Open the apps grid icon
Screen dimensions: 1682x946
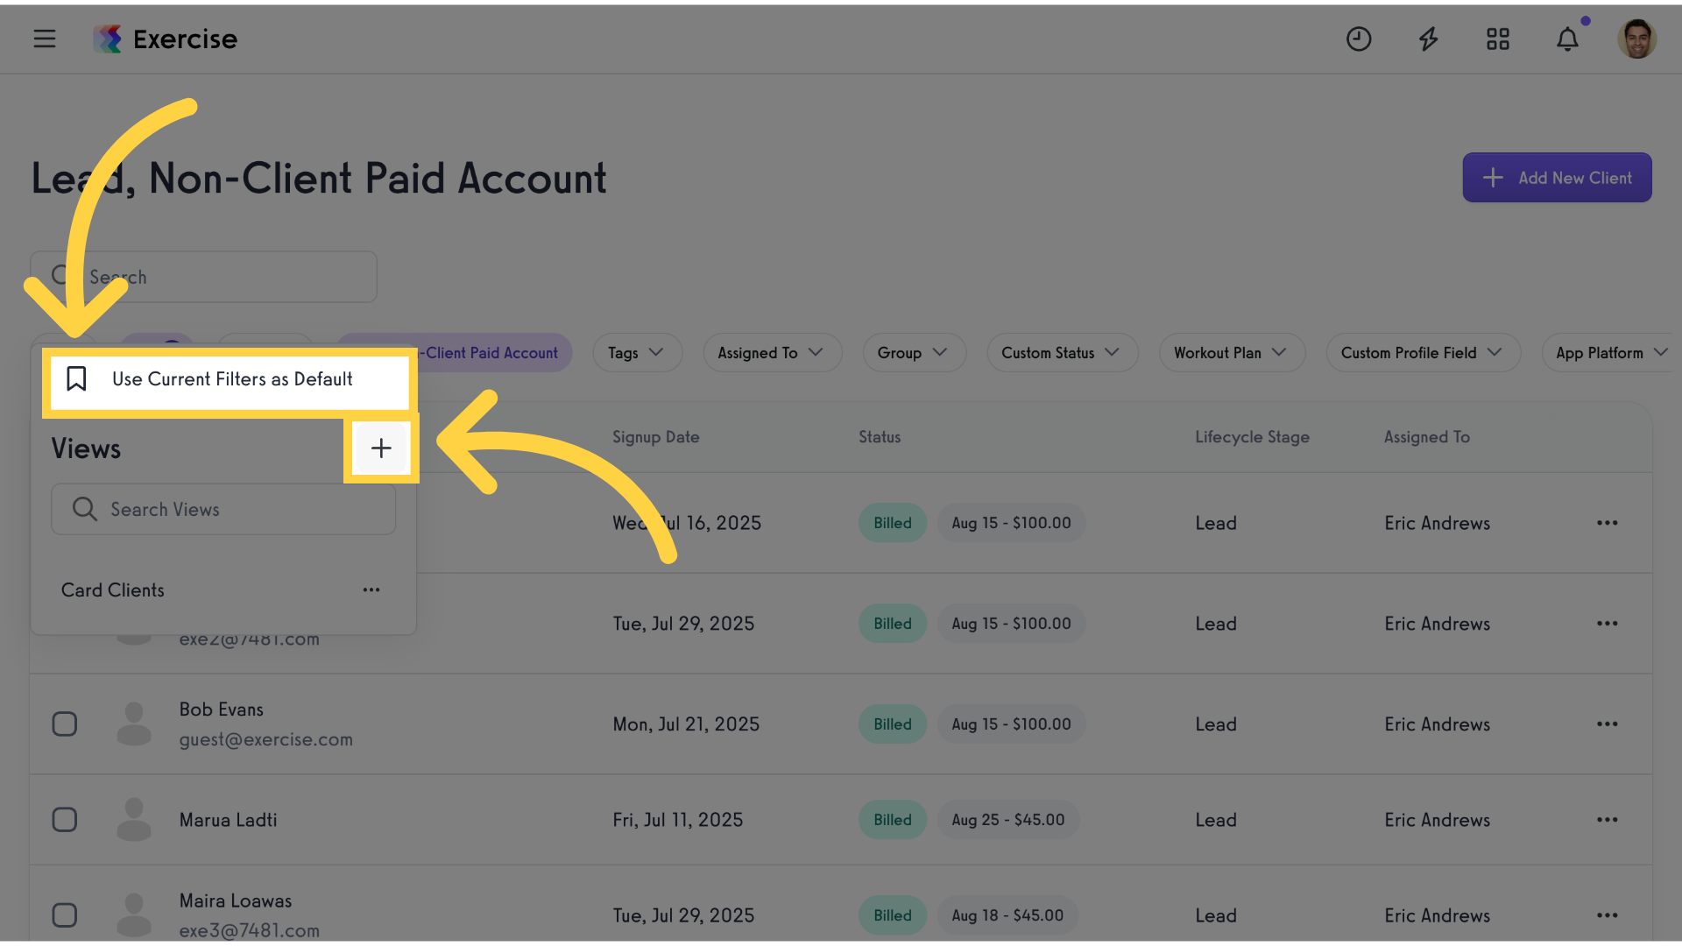tap(1498, 39)
